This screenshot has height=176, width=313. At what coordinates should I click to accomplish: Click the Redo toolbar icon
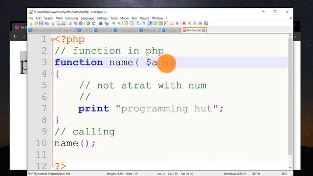[x=93, y=23]
